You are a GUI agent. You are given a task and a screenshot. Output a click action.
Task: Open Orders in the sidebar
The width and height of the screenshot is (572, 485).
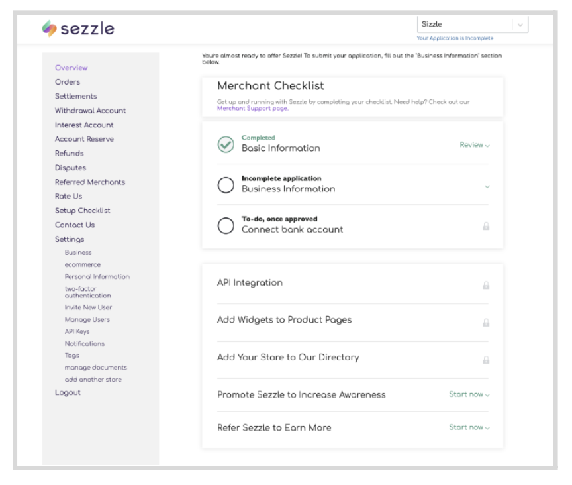(68, 82)
